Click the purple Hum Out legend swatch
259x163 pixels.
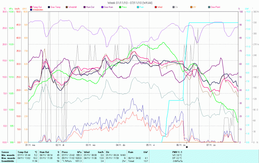tap(85, 7)
